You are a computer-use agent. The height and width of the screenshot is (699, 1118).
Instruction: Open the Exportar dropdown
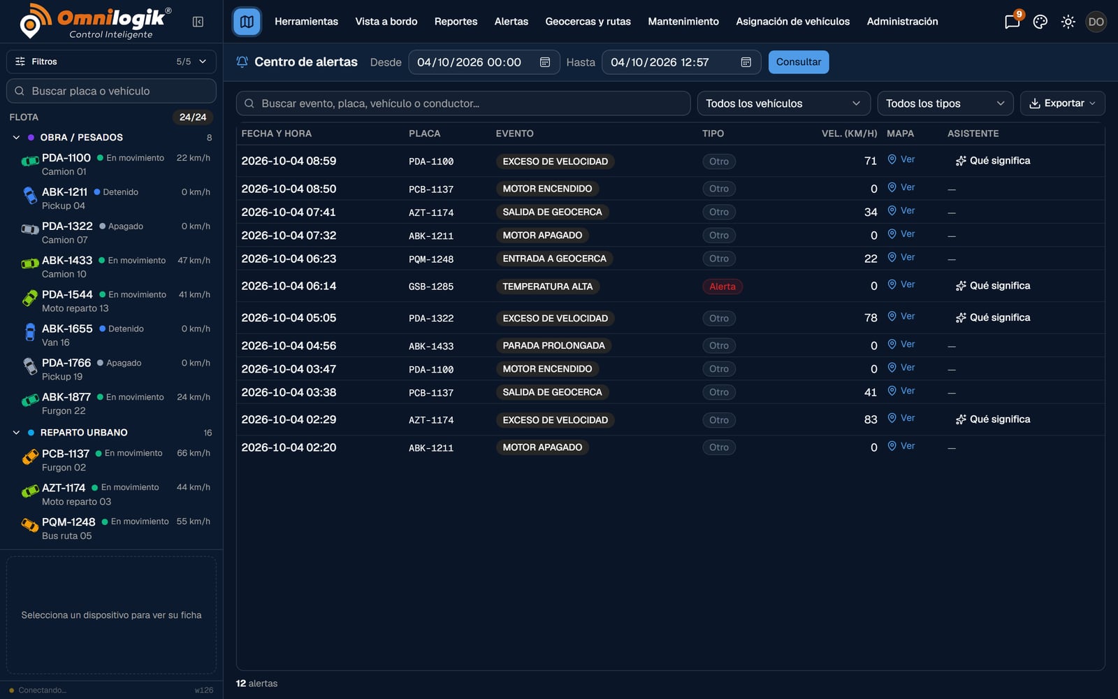click(x=1062, y=103)
